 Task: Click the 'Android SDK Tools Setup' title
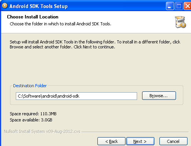(x=39, y=6)
